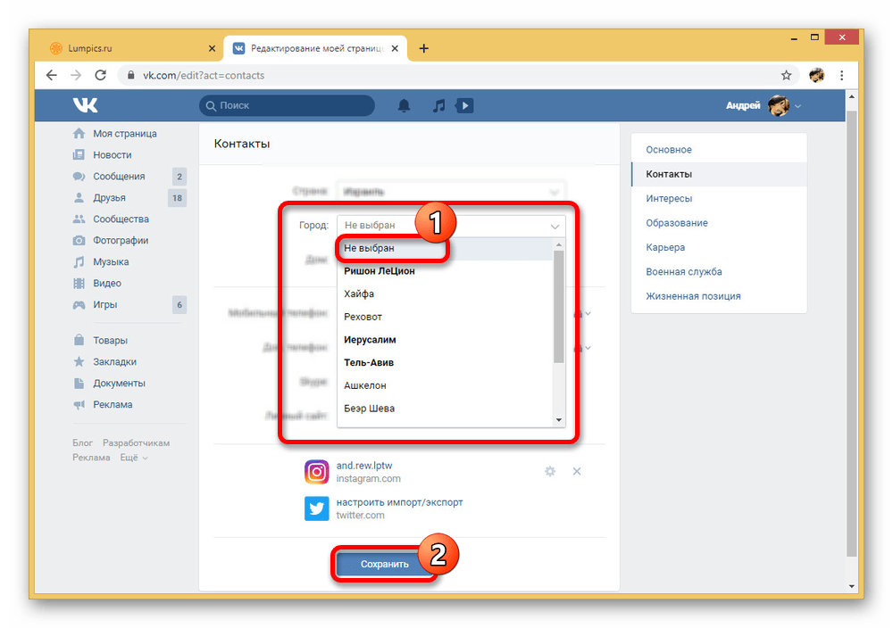Click Разработчикам footer link
Screen dimensions: 893x628
pyautogui.click(x=136, y=442)
